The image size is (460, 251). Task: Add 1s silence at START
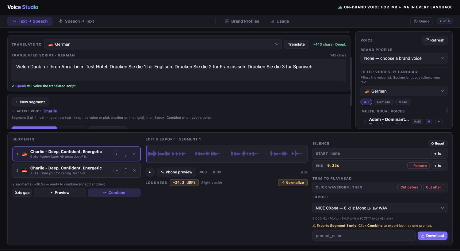coord(438,153)
